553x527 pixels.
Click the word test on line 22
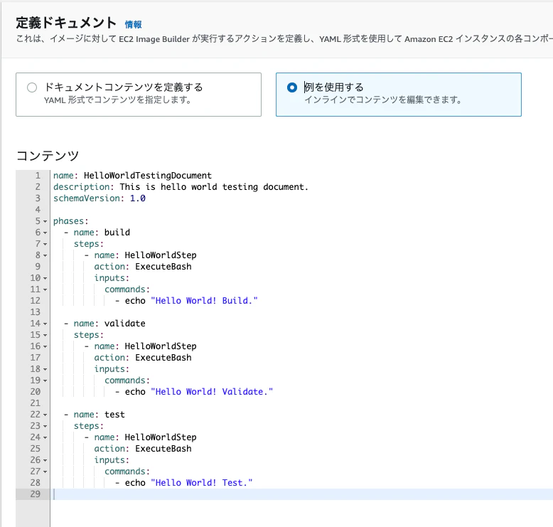point(114,415)
